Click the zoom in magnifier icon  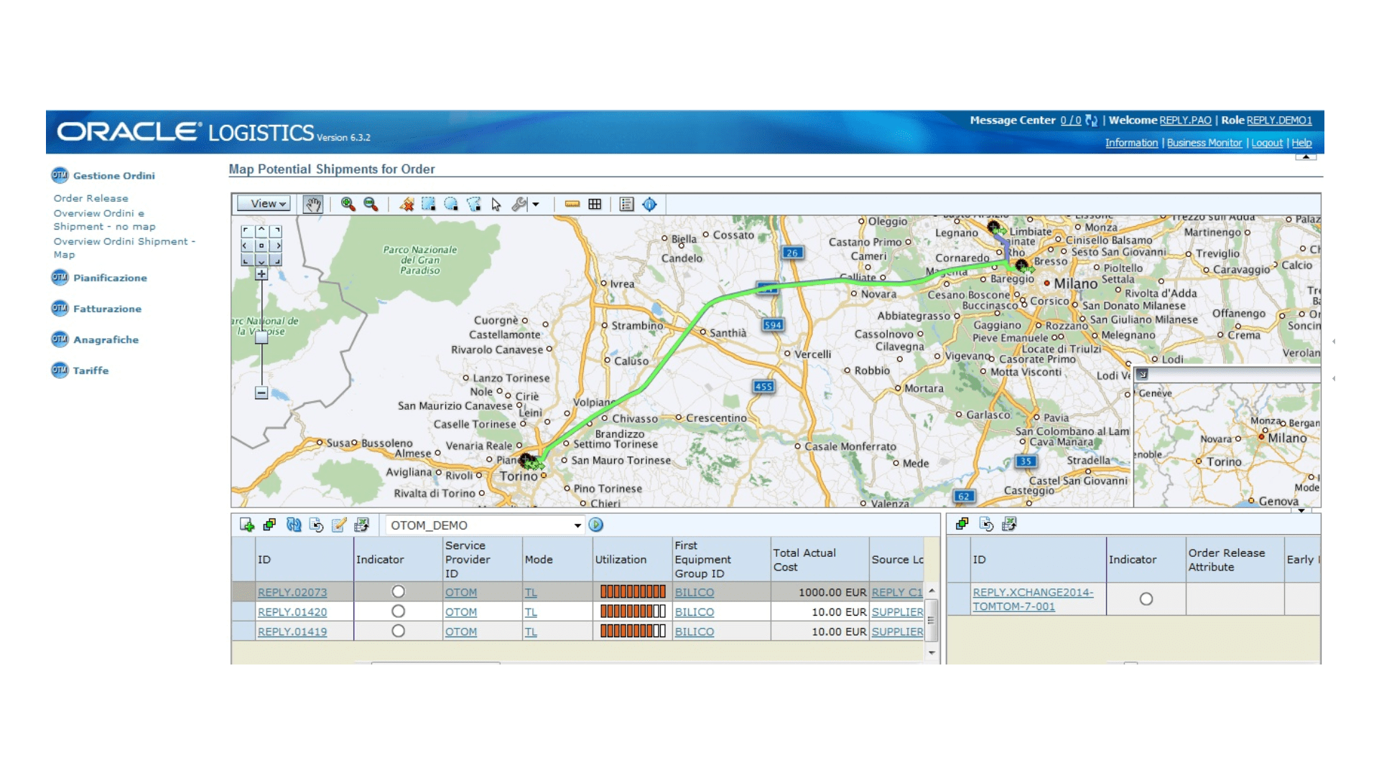(x=348, y=205)
